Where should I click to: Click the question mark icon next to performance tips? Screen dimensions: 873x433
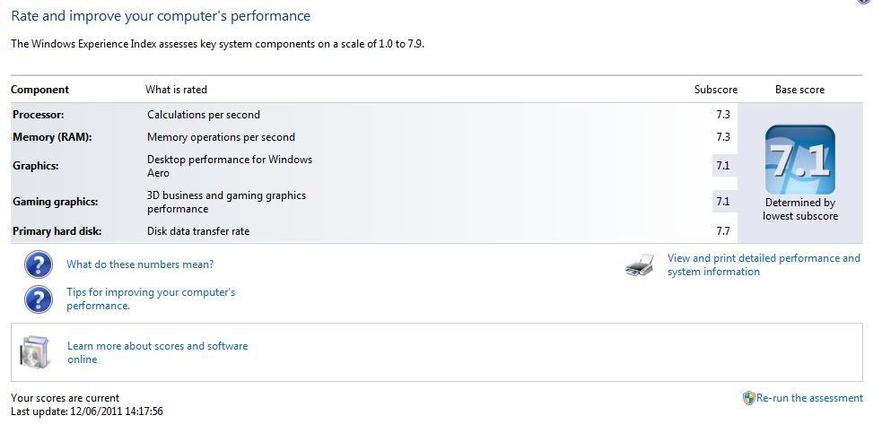click(39, 299)
